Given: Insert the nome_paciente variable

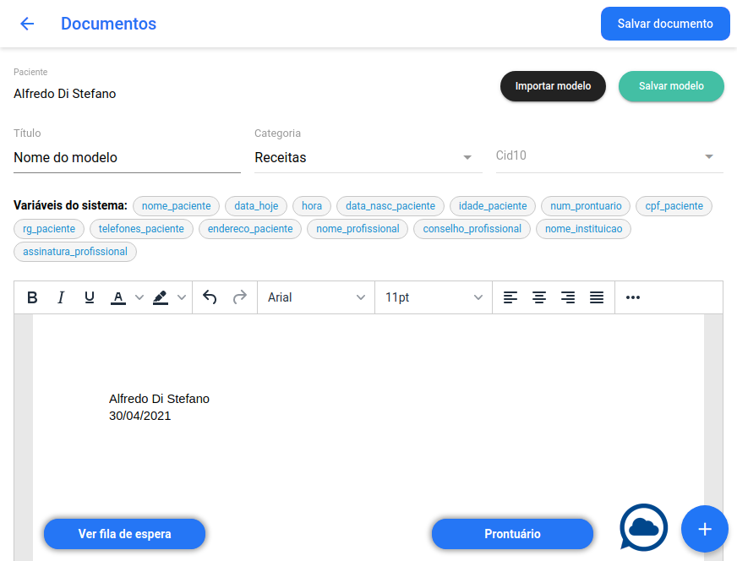Looking at the screenshot, I should (177, 206).
